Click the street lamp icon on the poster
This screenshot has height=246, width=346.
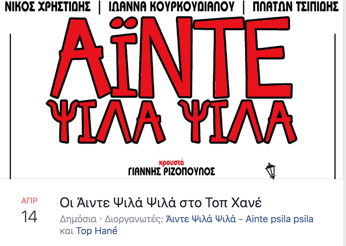(x=270, y=170)
